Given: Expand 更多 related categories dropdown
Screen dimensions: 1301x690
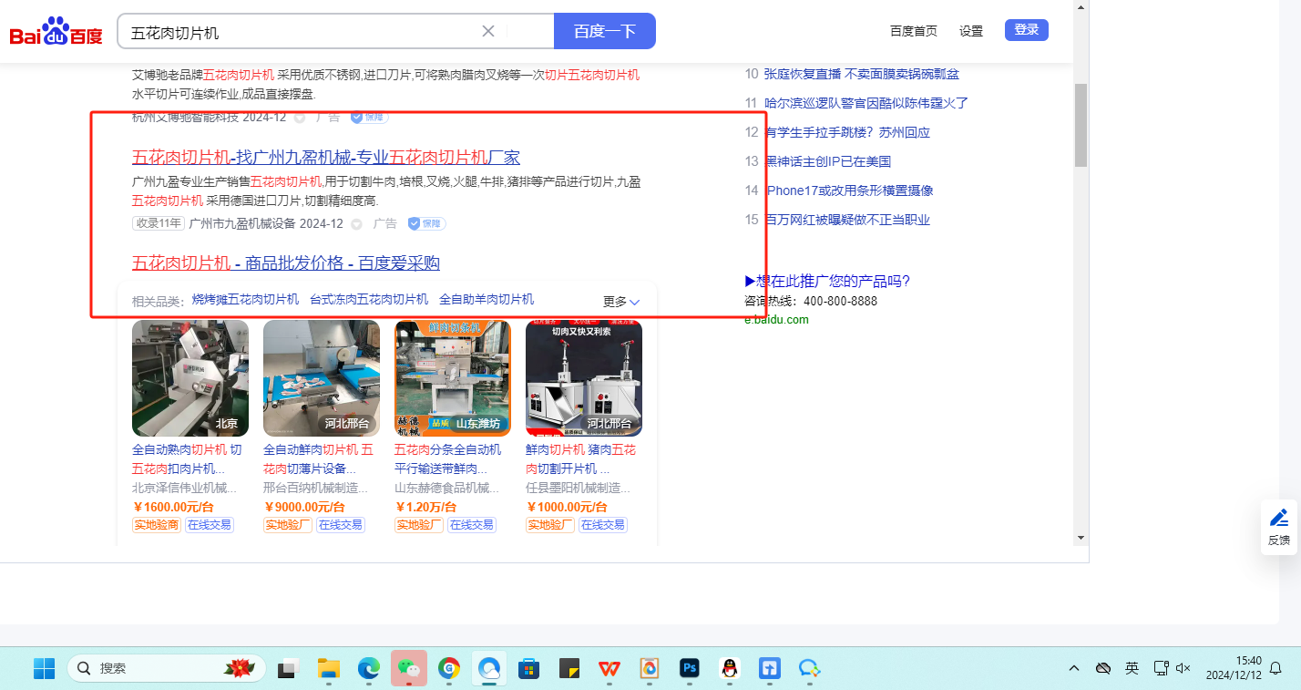Looking at the screenshot, I should [x=621, y=302].
